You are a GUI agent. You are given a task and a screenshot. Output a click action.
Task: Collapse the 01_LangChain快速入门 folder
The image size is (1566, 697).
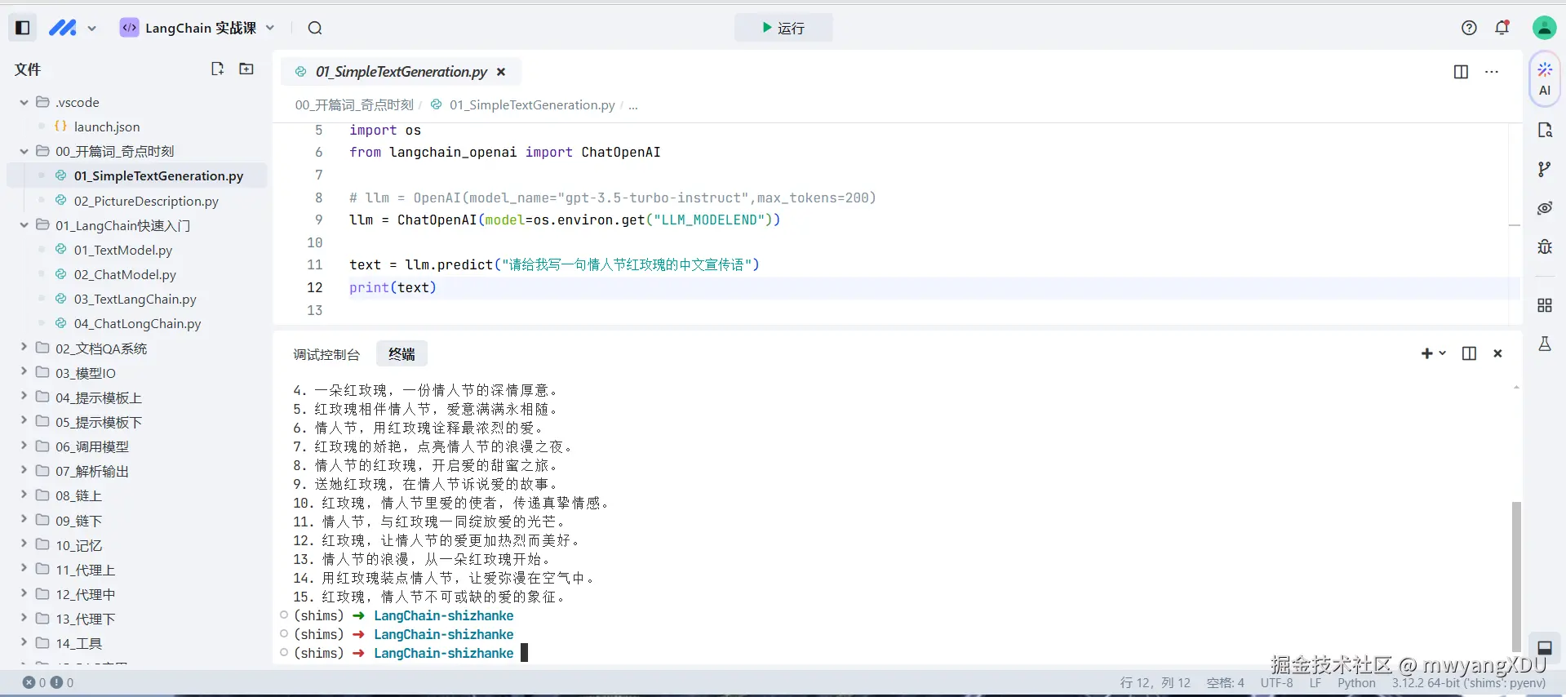pos(24,225)
